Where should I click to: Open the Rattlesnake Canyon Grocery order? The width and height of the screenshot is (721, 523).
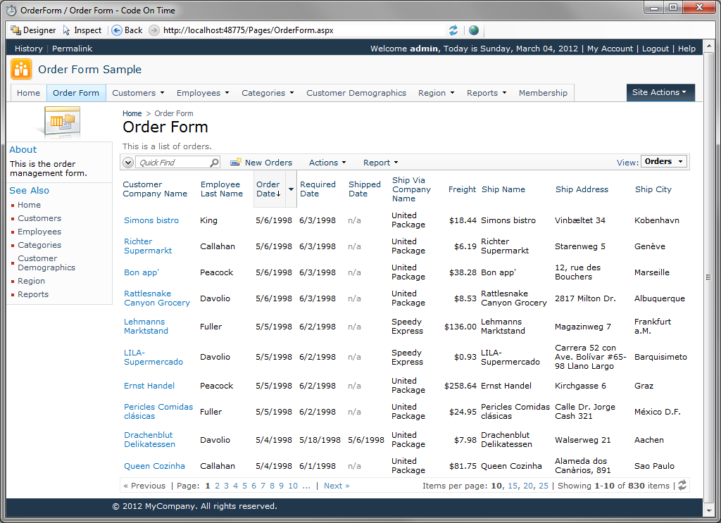157,298
